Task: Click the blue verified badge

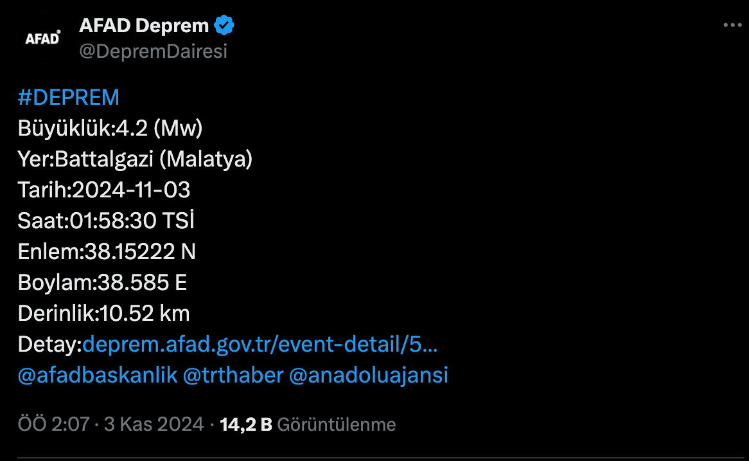Action: 224,25
